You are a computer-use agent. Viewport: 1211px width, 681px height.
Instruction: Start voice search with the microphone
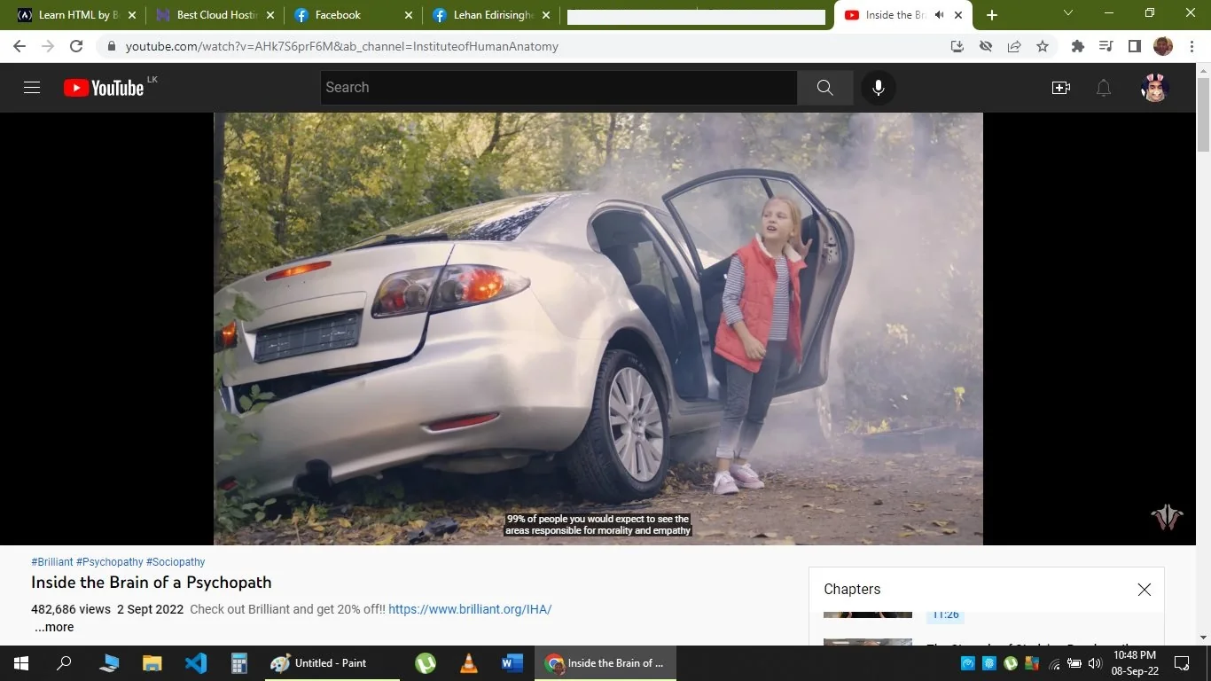point(879,88)
